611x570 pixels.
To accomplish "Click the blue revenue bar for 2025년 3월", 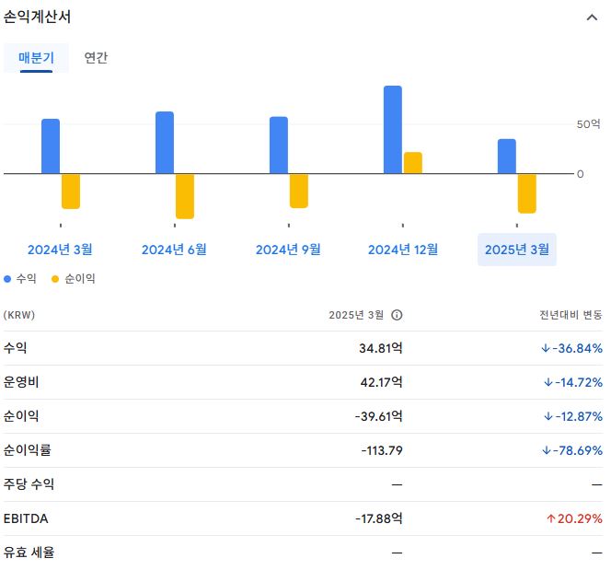I will pyautogui.click(x=507, y=157).
